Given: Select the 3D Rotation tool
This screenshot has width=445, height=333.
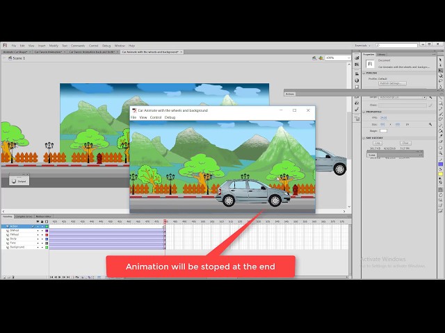Looking at the screenshot, I should coord(440,76).
